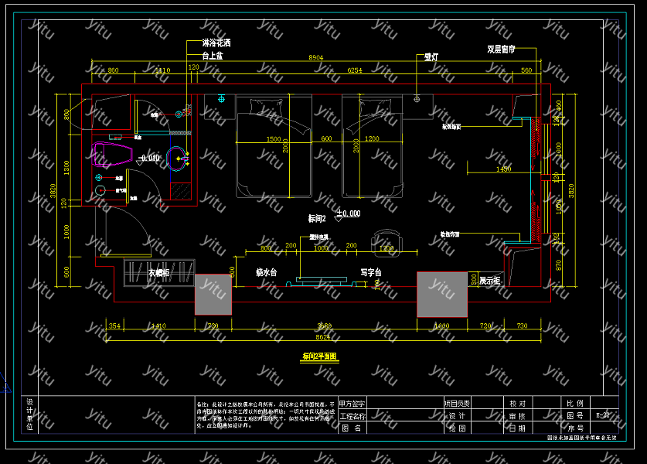647x464 pixels.
Task: Select the right gray column hatch
Action: (x=442, y=294)
